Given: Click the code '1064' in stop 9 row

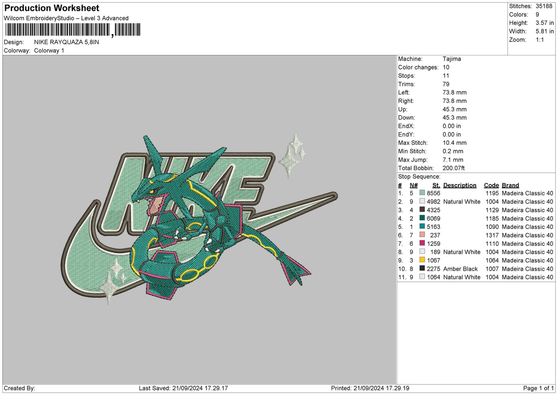Looking at the screenshot, I should point(492,260).
